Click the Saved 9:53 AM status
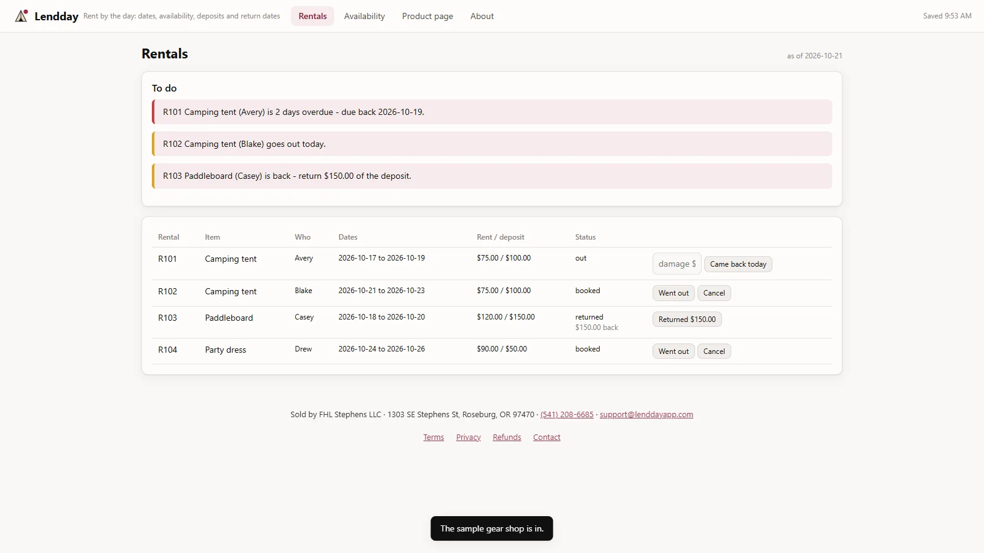 (947, 16)
